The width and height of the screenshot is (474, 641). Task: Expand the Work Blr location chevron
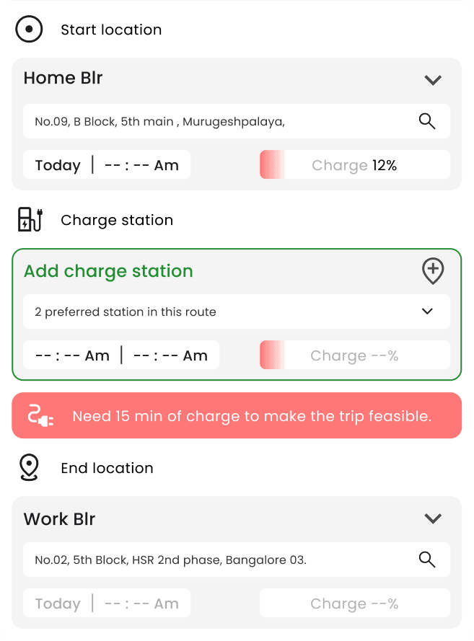pyautogui.click(x=433, y=518)
